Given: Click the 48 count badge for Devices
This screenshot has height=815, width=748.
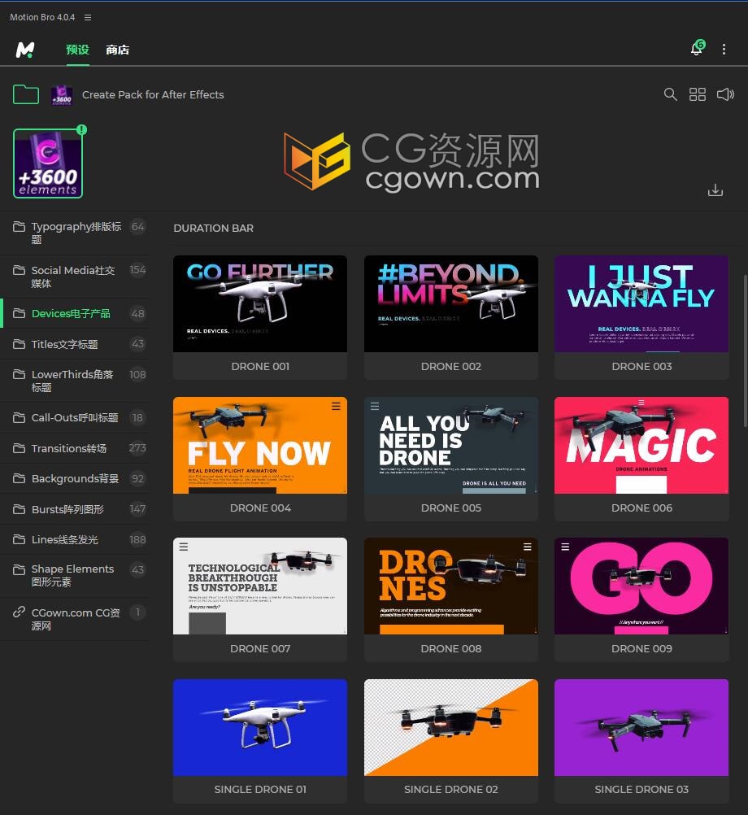Looking at the screenshot, I should 137,313.
